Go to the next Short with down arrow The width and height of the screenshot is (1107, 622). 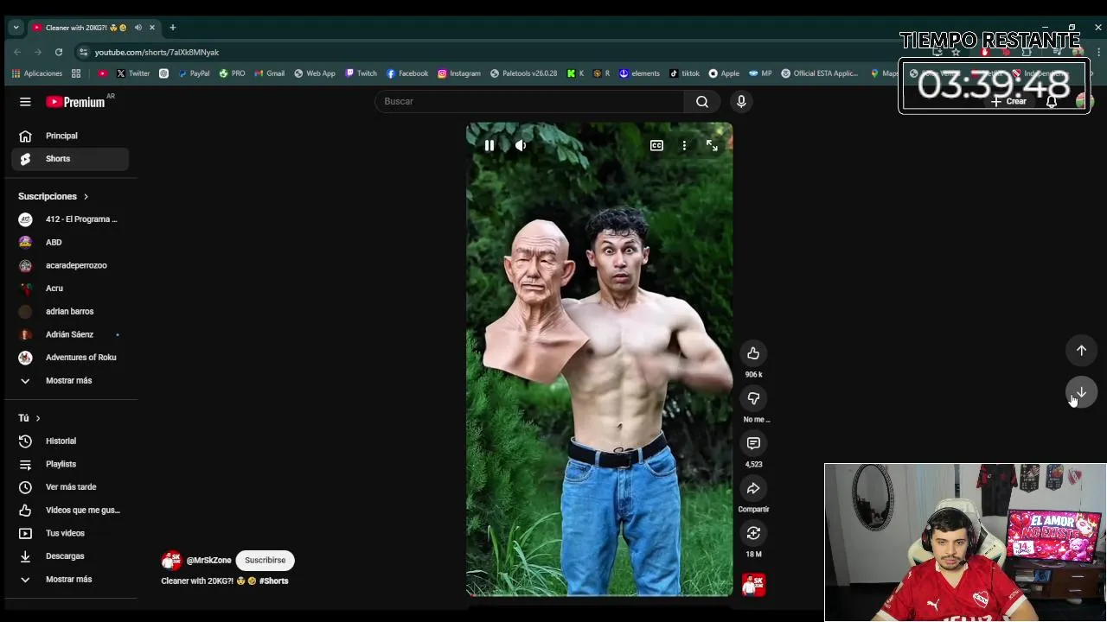pyautogui.click(x=1081, y=391)
